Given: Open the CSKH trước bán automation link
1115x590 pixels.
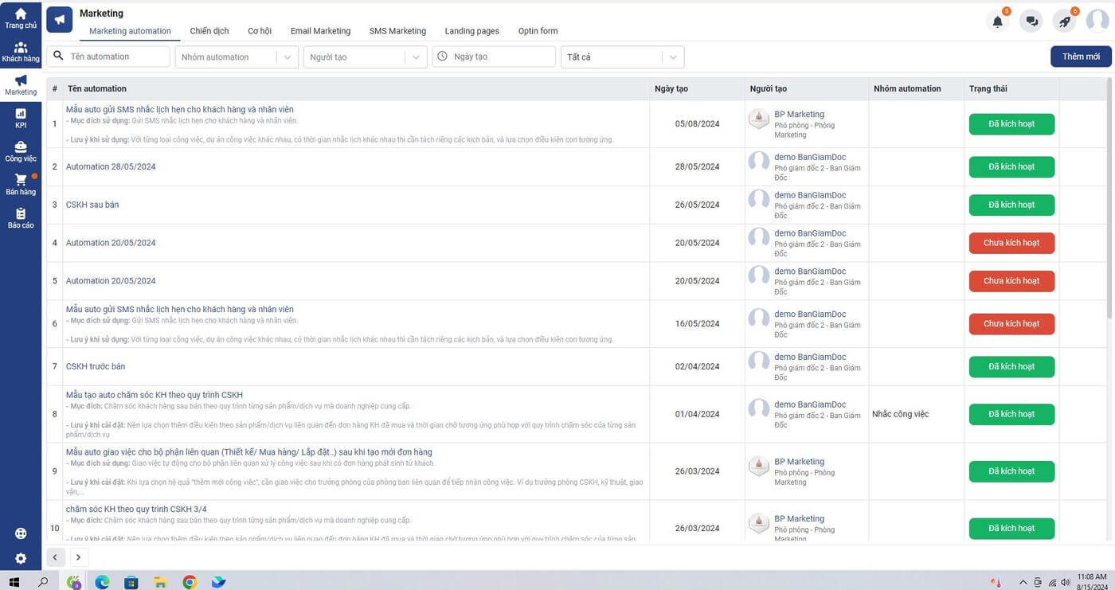Looking at the screenshot, I should tap(96, 366).
